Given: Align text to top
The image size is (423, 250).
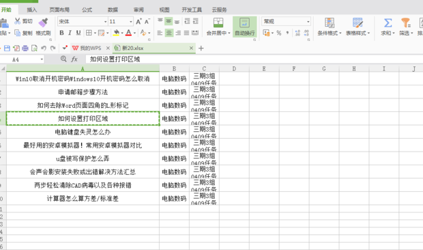Looking at the screenshot, I should coord(160,20).
